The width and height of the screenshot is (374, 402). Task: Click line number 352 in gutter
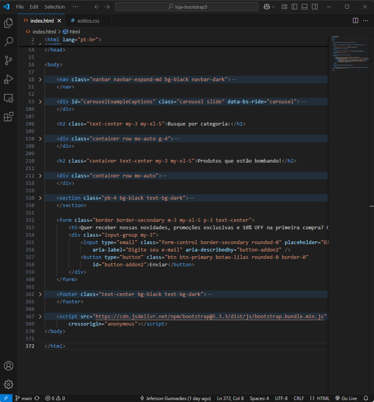pyautogui.click(x=30, y=220)
